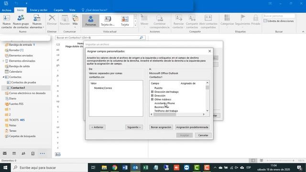The height and width of the screenshot is (172, 306).
Task: Select Teléfono del trabajo field
Action: pyautogui.click(x=166, y=111)
